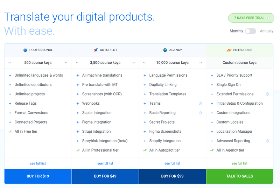Click Initial Setup & Configuration text

coord(239,103)
